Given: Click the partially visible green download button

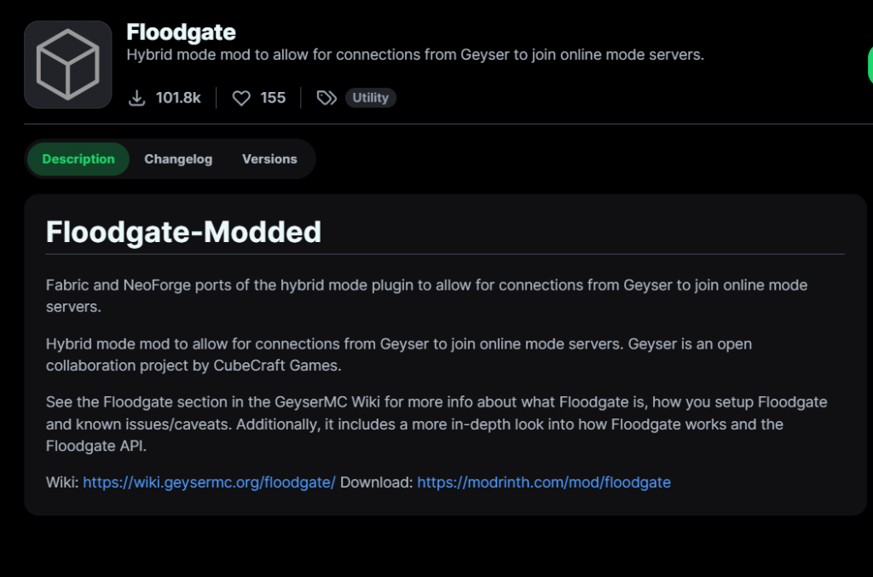Looking at the screenshot, I should click(870, 64).
